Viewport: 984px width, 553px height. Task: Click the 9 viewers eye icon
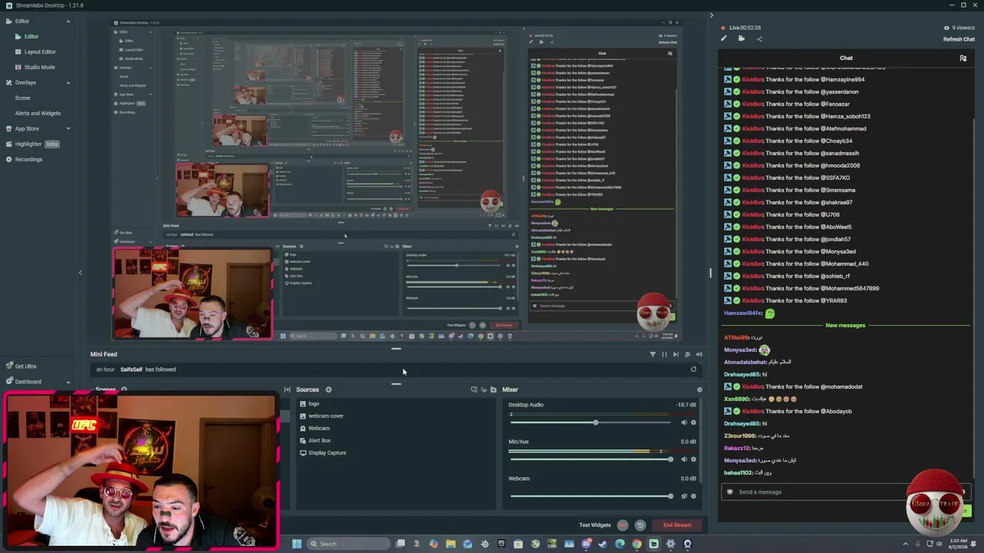click(x=946, y=28)
